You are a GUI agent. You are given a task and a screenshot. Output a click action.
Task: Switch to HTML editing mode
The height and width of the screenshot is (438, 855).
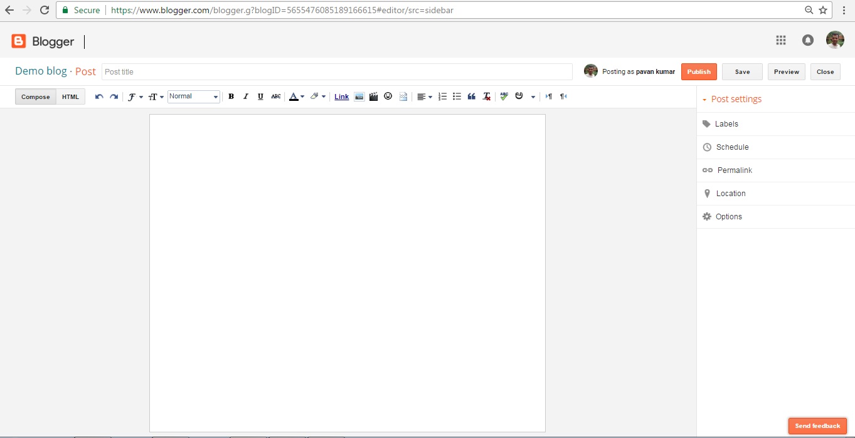click(70, 97)
